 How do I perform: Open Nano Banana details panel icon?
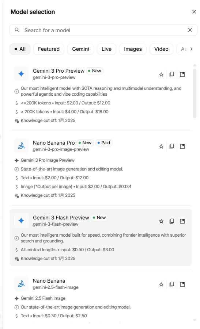[182, 284]
